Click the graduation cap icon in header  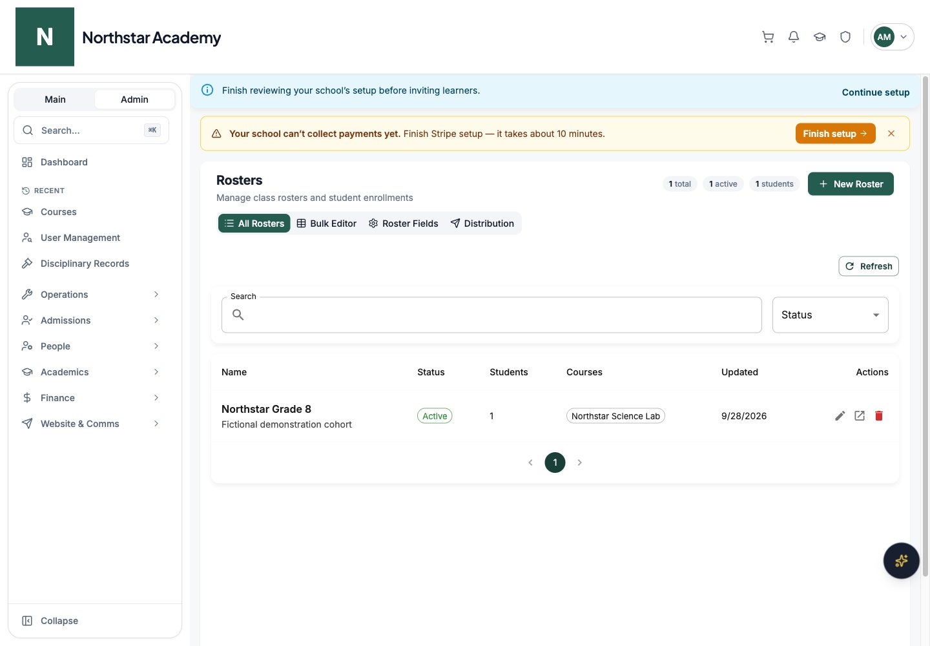coord(820,37)
